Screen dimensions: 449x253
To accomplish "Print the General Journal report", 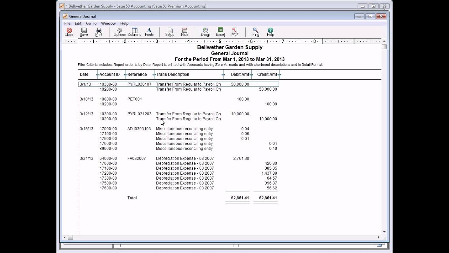I will (99, 32).
